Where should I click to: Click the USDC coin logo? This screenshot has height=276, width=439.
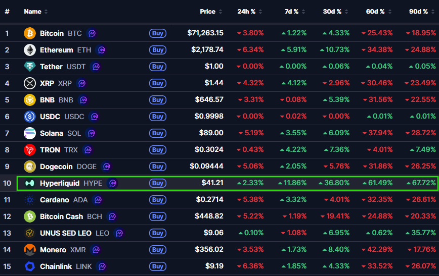(30, 117)
